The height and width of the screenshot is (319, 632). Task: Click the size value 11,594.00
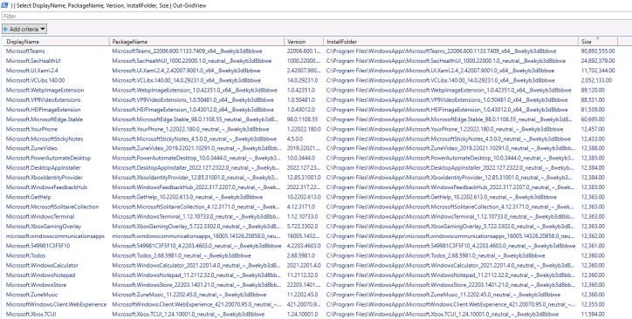pyautogui.click(x=593, y=314)
